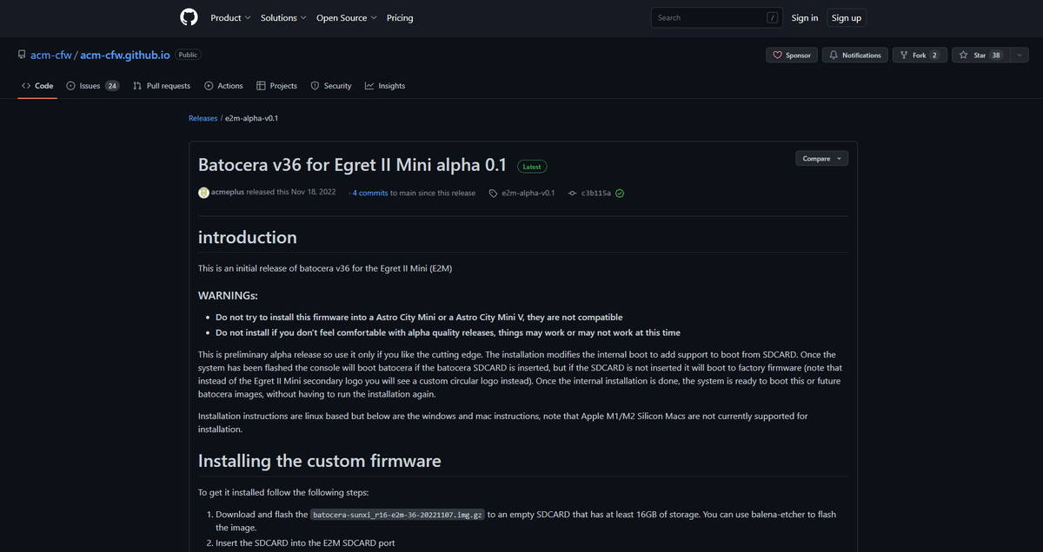Fork the repository

click(920, 55)
